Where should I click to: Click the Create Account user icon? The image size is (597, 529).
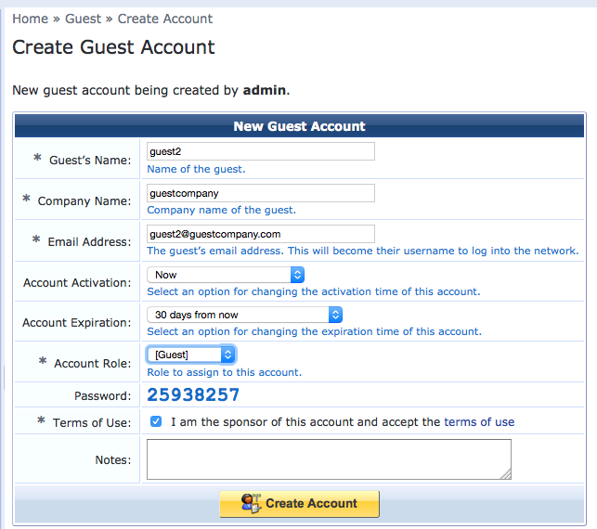pyautogui.click(x=251, y=503)
